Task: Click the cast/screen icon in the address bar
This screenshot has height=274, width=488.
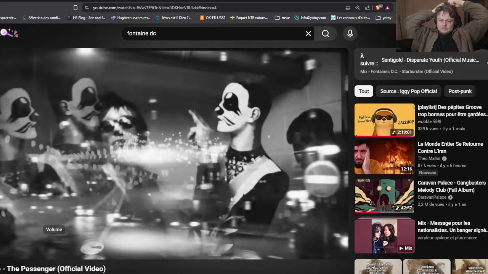Action: [348, 8]
